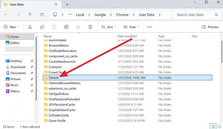223x129 pixels.
Task: Click the Copy icon in toolbar
Action: coord(42,27)
